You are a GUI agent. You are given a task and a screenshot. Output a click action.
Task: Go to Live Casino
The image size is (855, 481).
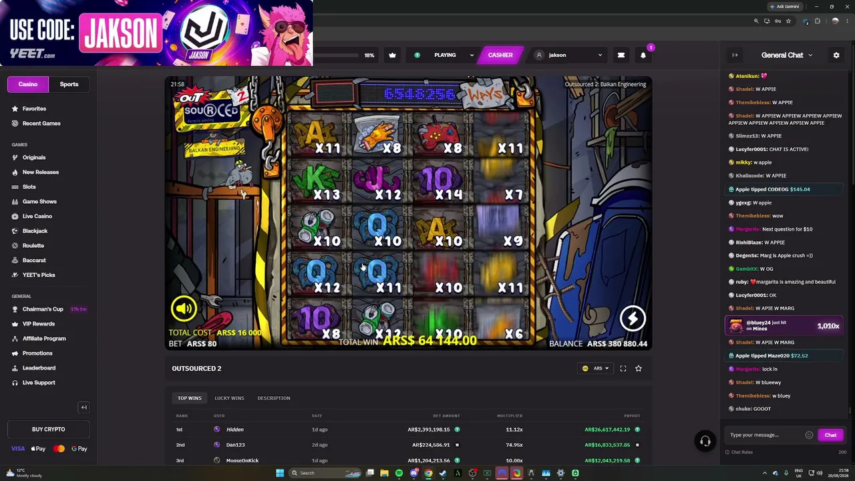(x=37, y=216)
